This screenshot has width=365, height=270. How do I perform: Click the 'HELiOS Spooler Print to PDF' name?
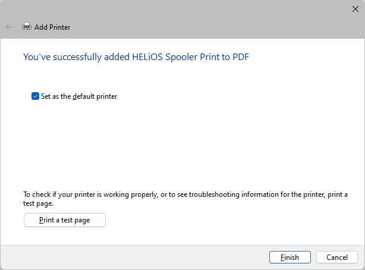[x=190, y=57]
